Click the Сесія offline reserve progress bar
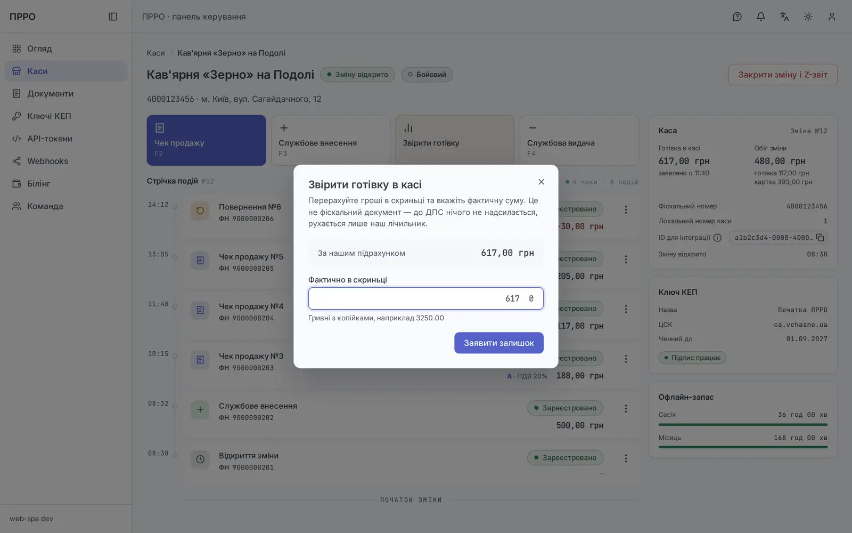 (743, 425)
